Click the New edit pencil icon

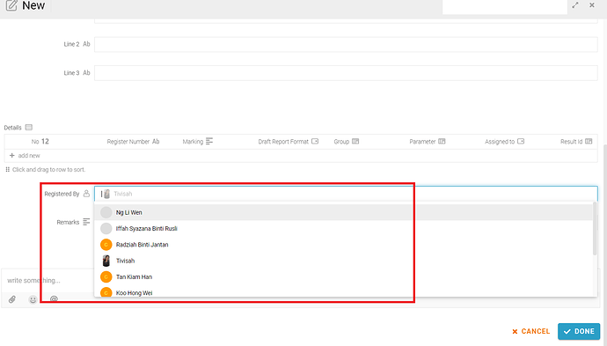click(11, 5)
